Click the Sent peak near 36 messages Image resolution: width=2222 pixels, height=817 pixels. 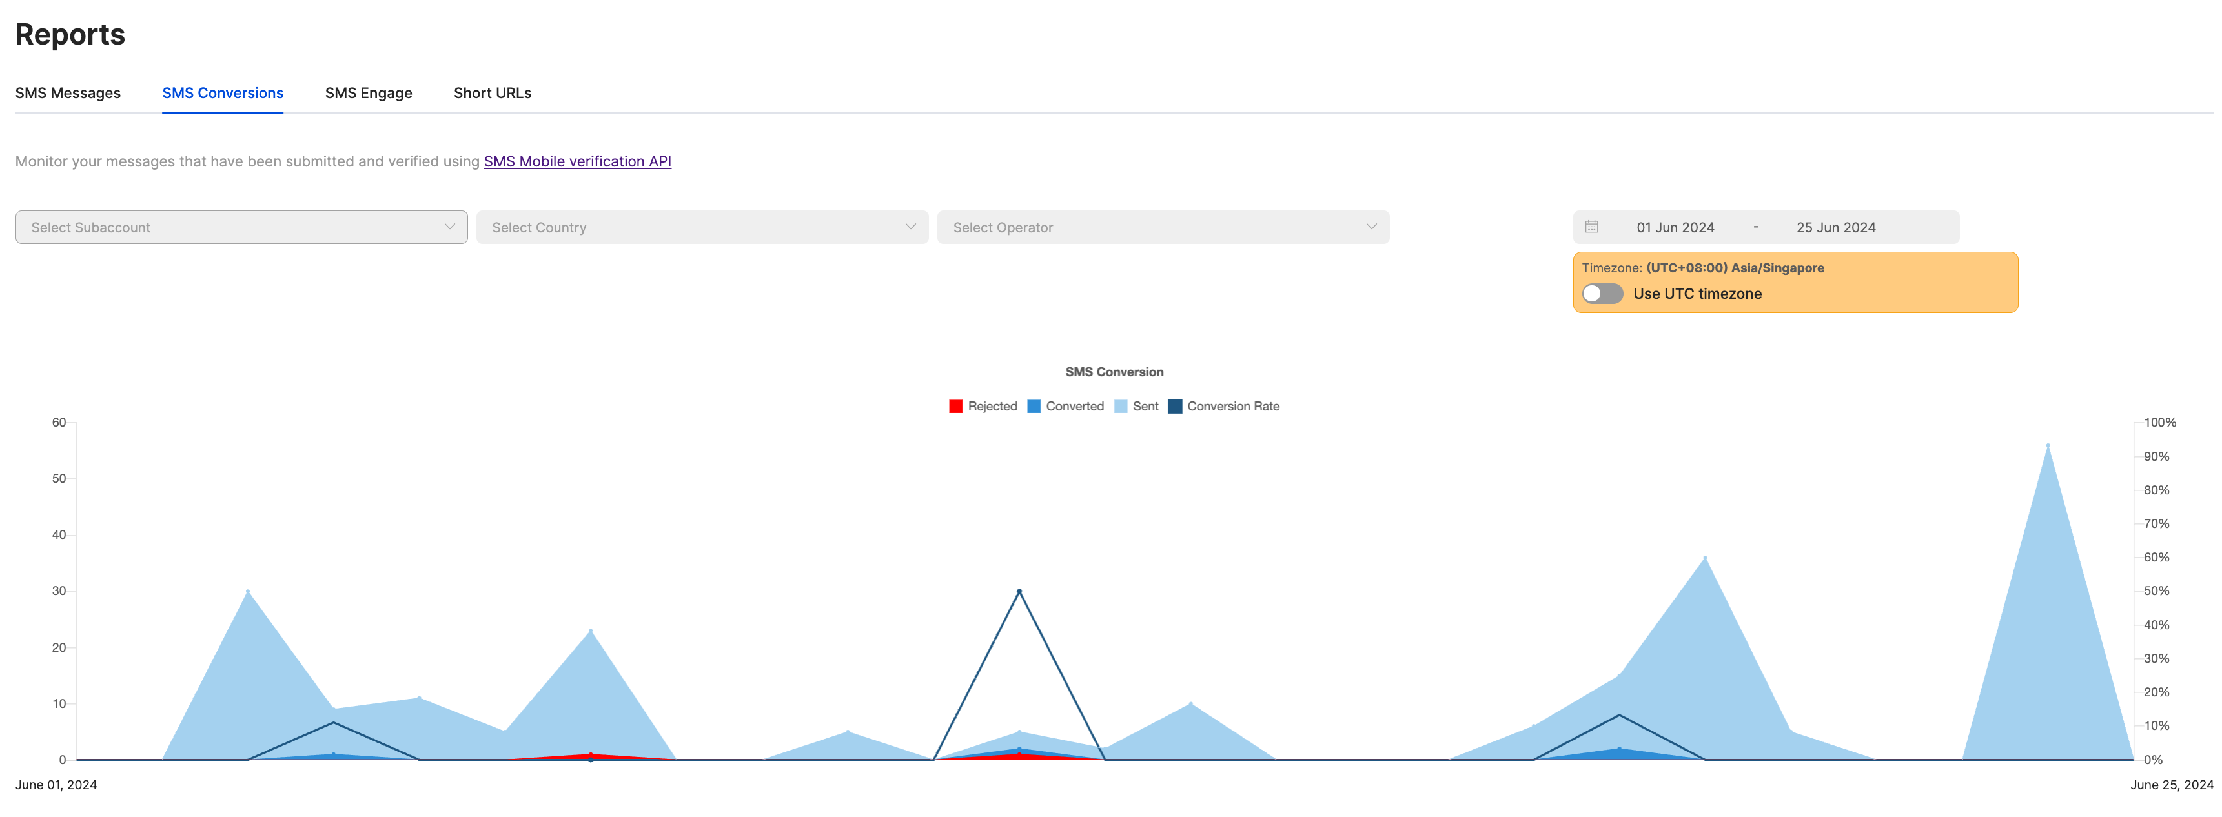tap(1704, 558)
